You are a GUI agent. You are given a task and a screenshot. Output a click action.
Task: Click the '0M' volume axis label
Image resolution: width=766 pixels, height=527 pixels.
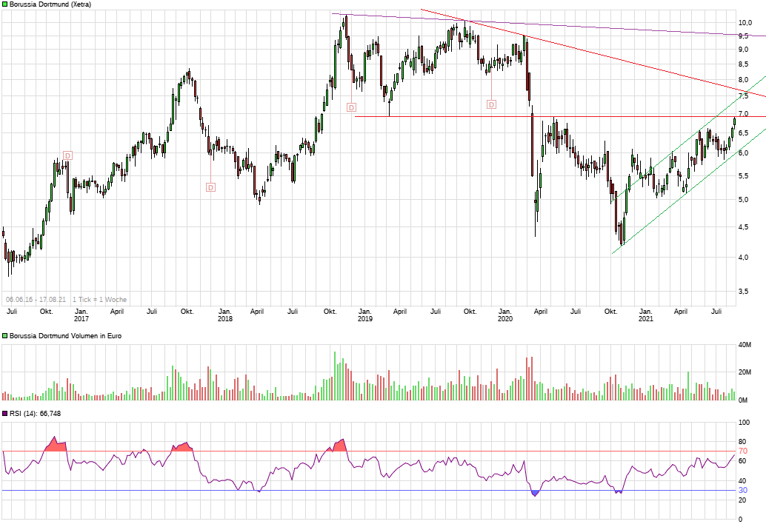point(742,400)
